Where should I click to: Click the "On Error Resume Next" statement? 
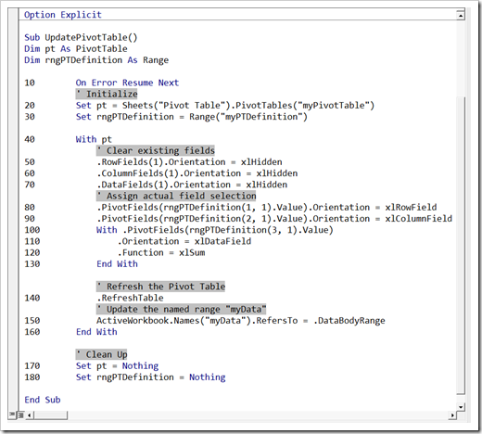click(127, 83)
